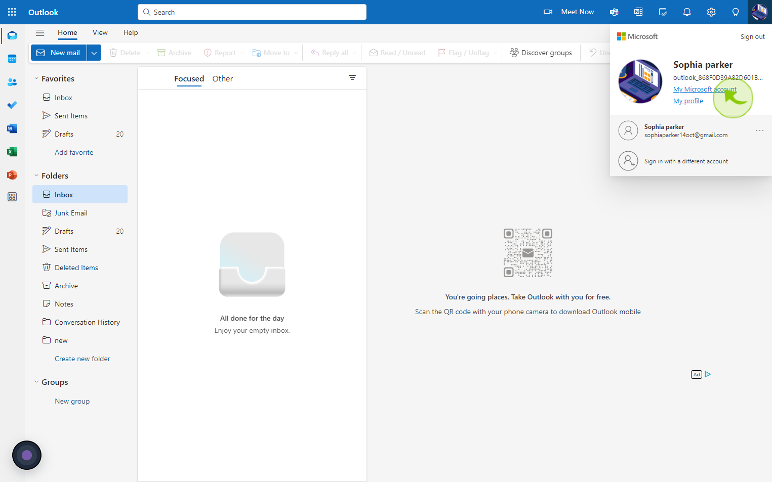Open message list filter icon
772x482 pixels.
pyautogui.click(x=352, y=78)
